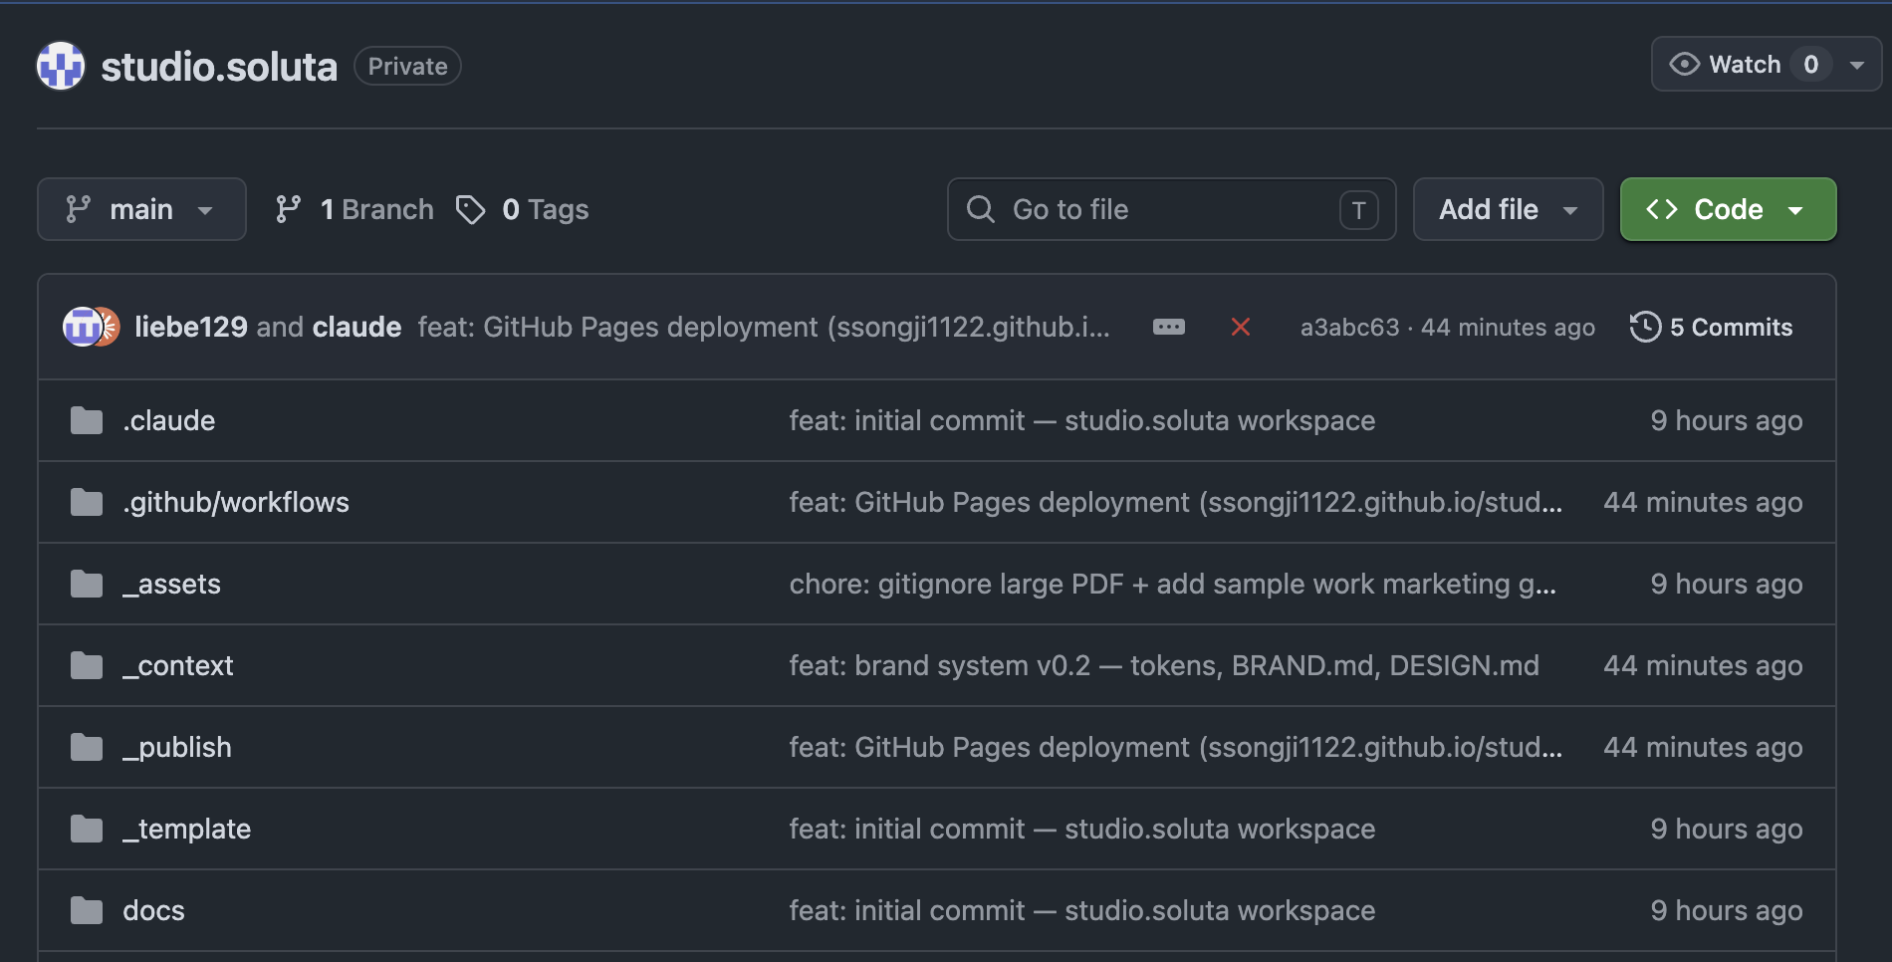Open the _template folder
The width and height of the screenshot is (1892, 962).
click(x=186, y=829)
